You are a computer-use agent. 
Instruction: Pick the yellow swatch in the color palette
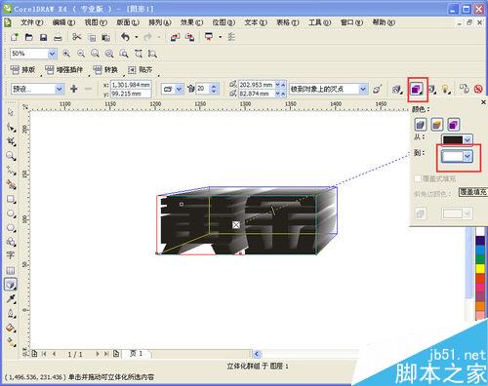click(x=480, y=269)
